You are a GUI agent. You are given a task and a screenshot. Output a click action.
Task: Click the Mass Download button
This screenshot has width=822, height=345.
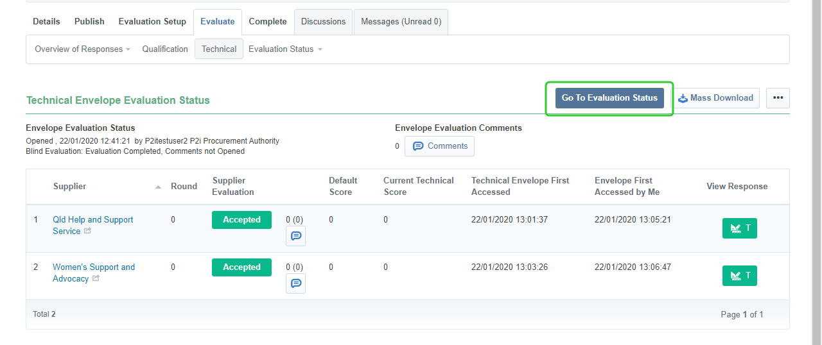coord(715,98)
